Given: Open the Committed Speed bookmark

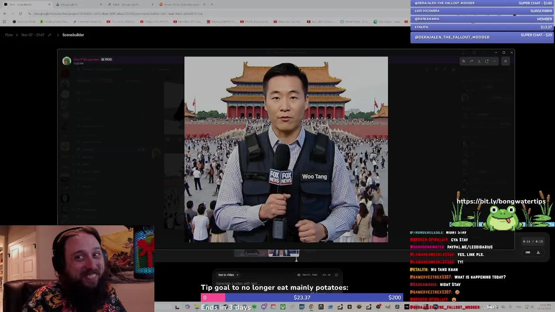Looking at the screenshot, I should coord(88,21).
